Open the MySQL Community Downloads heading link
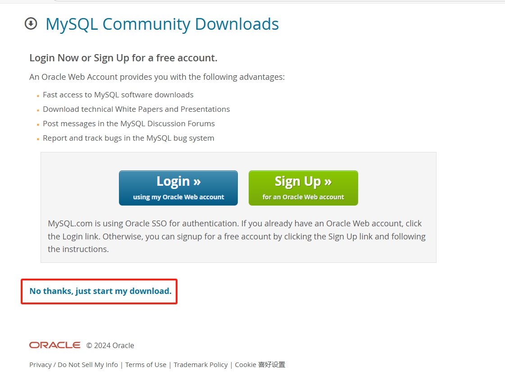 [162, 24]
